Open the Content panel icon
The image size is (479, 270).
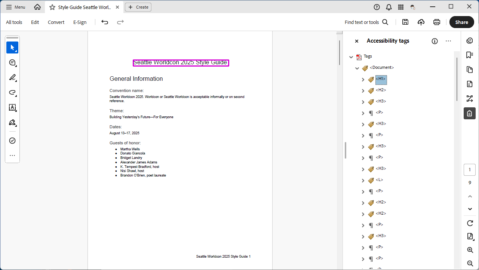(470, 84)
